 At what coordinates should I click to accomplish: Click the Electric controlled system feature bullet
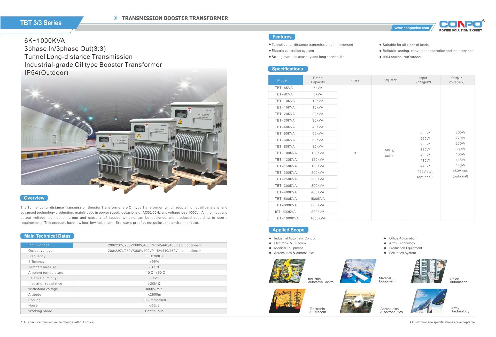tap(291, 51)
